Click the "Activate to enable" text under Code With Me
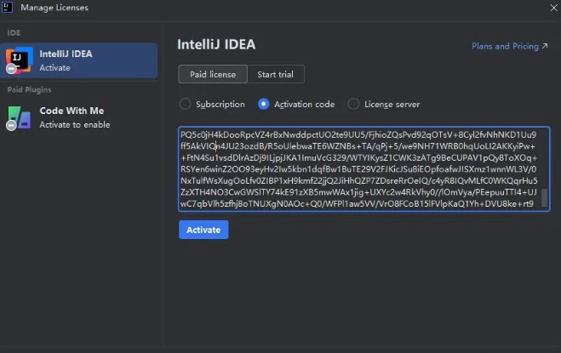 coord(75,125)
